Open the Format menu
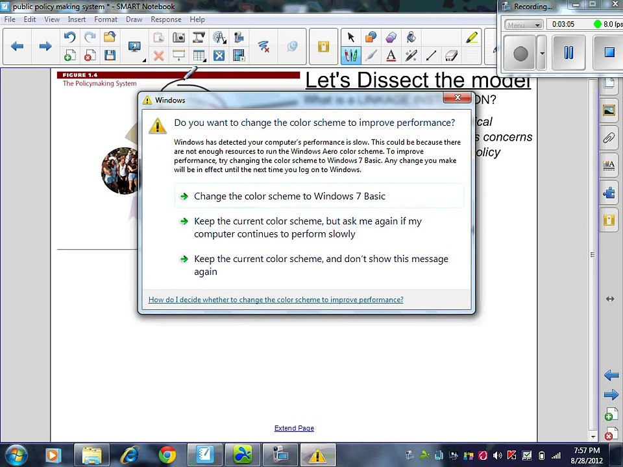The width and height of the screenshot is (623, 467). point(106,19)
